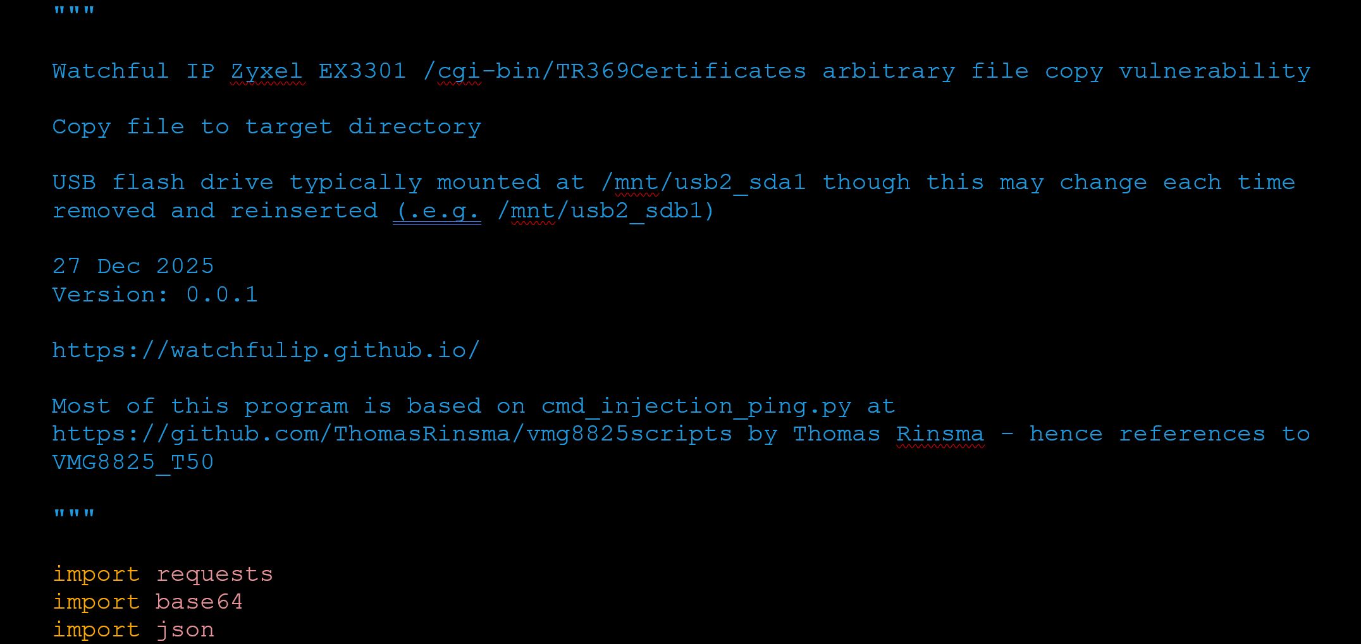The height and width of the screenshot is (644, 1361).
Task: Click the word vulnerability in the first line
Action: click(x=1214, y=71)
